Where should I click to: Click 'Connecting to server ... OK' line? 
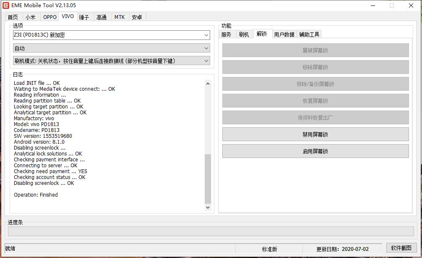tap(45, 165)
